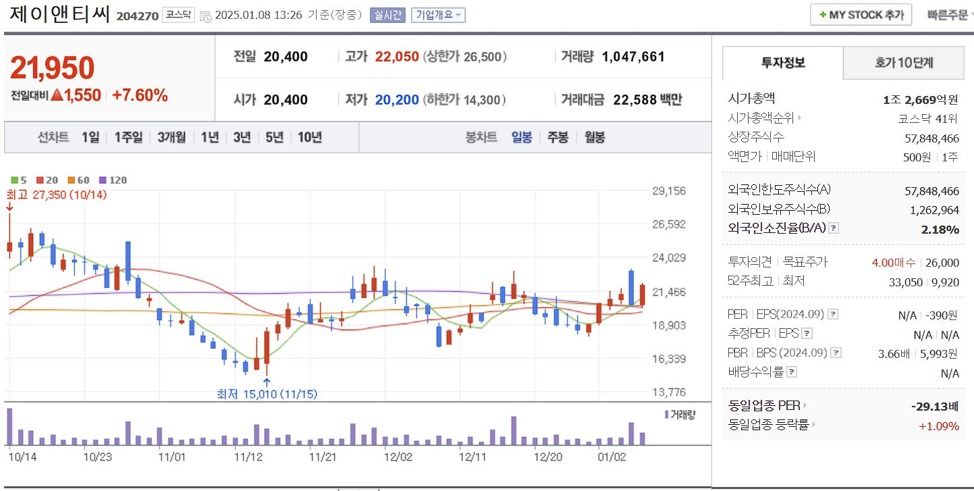This screenshot has width=974, height=491.
Task: Click the MY STOCK 추가 button
Action: 861,14
